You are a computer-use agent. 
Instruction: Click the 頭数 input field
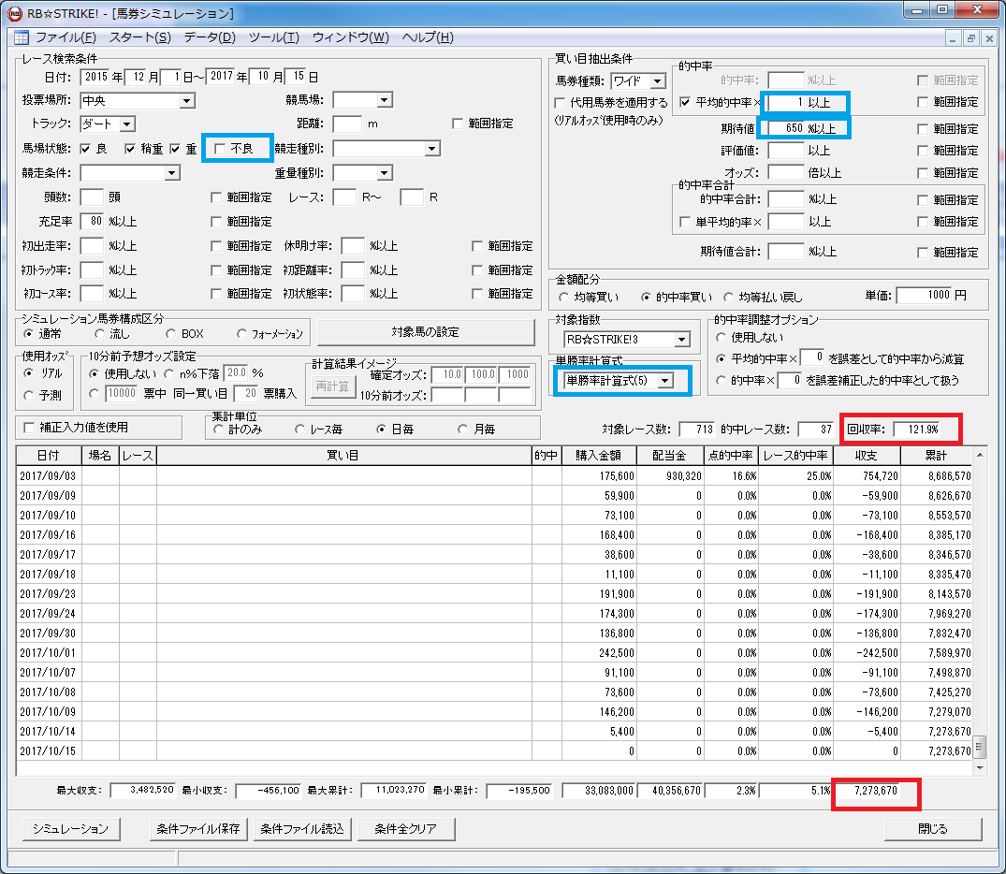(93, 197)
